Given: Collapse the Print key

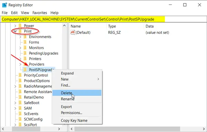Looking at the screenshot, I should click(15, 31).
